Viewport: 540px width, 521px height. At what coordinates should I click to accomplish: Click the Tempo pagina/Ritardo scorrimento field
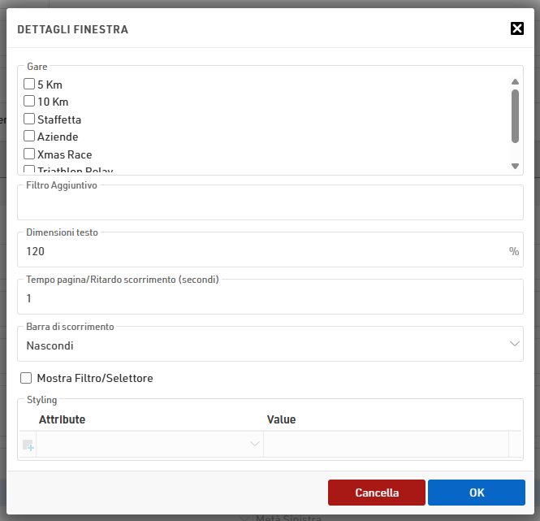click(x=270, y=299)
